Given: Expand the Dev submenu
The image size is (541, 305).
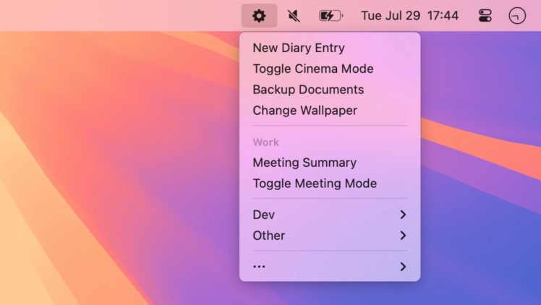Looking at the screenshot, I should tap(330, 215).
